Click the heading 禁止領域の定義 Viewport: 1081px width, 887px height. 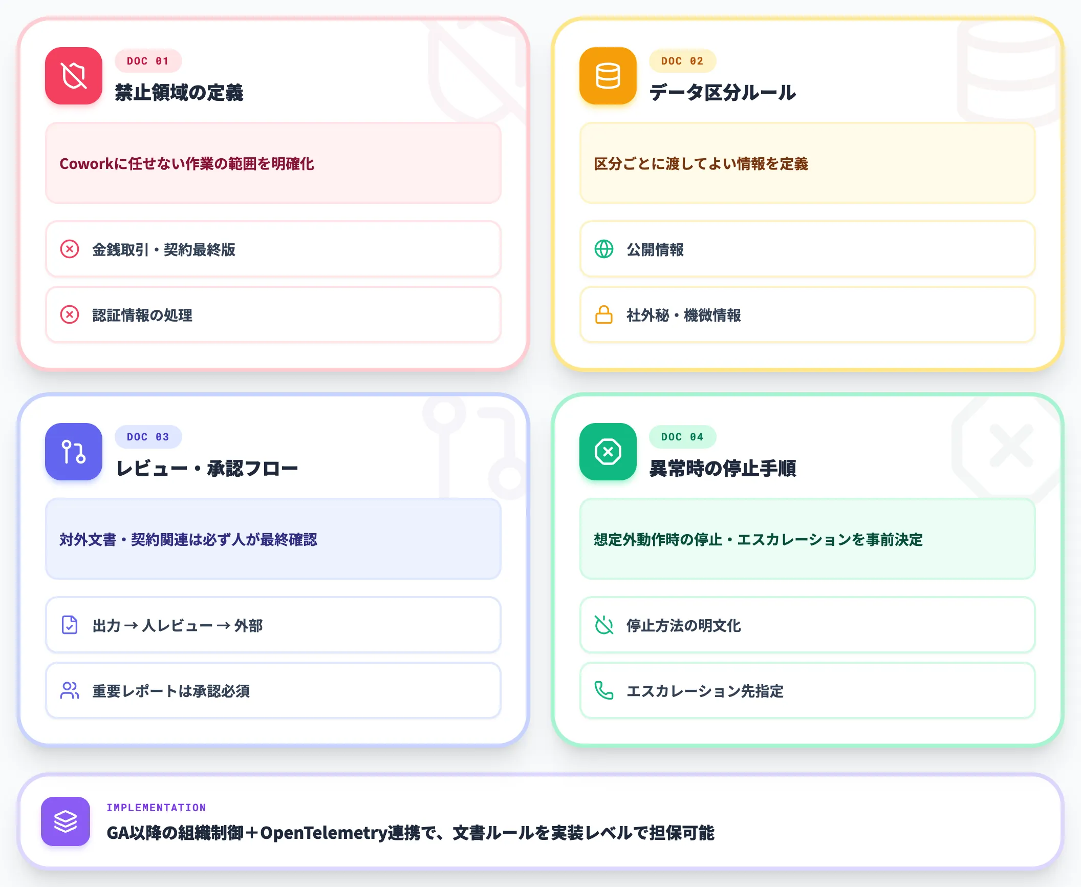pyautogui.click(x=179, y=93)
